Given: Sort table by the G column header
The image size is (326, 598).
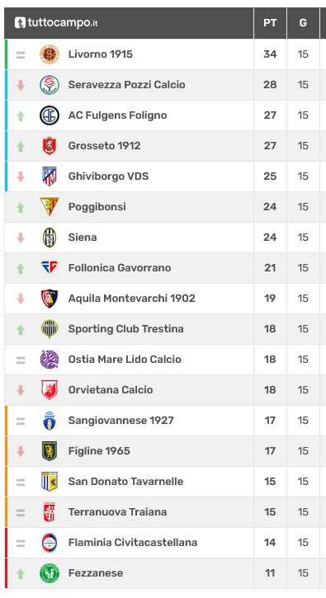Looking at the screenshot, I should coord(303,23).
